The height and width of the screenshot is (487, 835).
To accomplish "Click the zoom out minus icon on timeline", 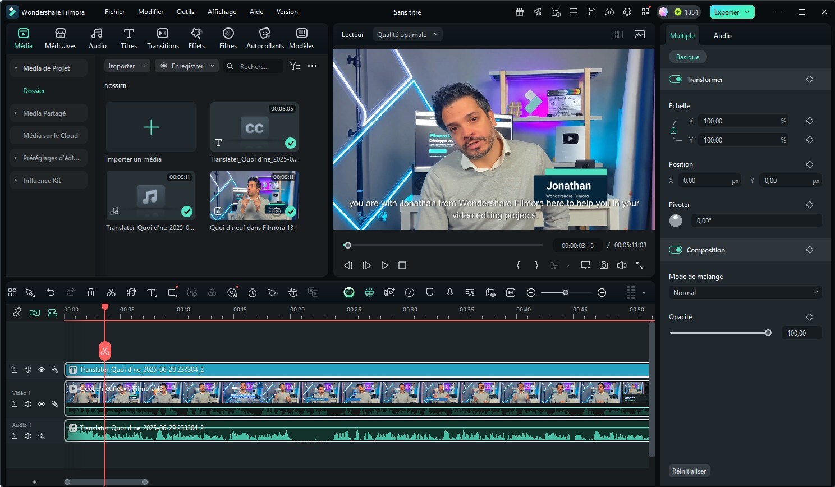I will (x=531, y=292).
